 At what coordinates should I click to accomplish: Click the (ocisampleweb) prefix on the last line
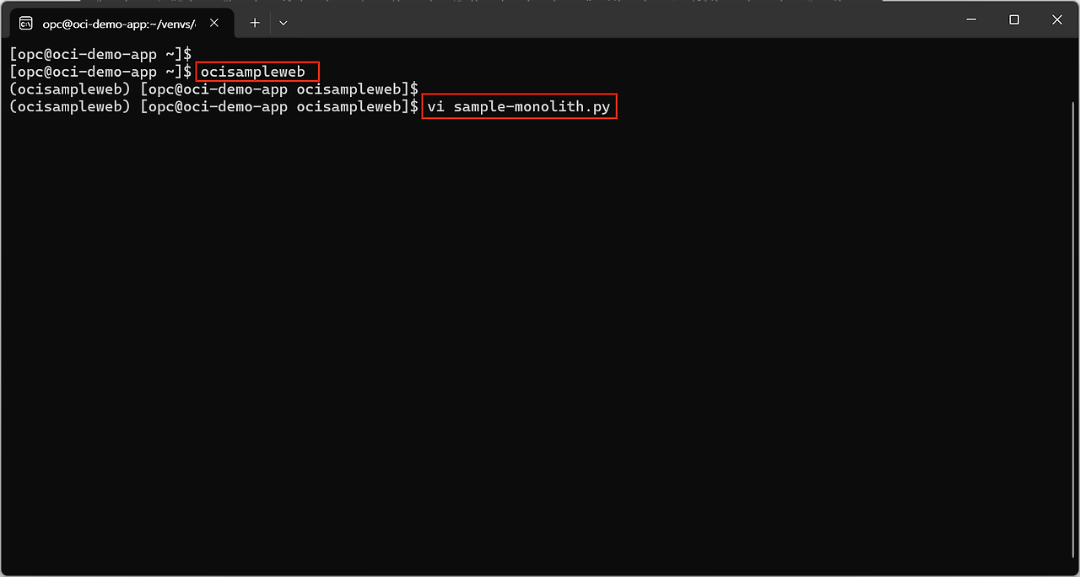click(70, 107)
